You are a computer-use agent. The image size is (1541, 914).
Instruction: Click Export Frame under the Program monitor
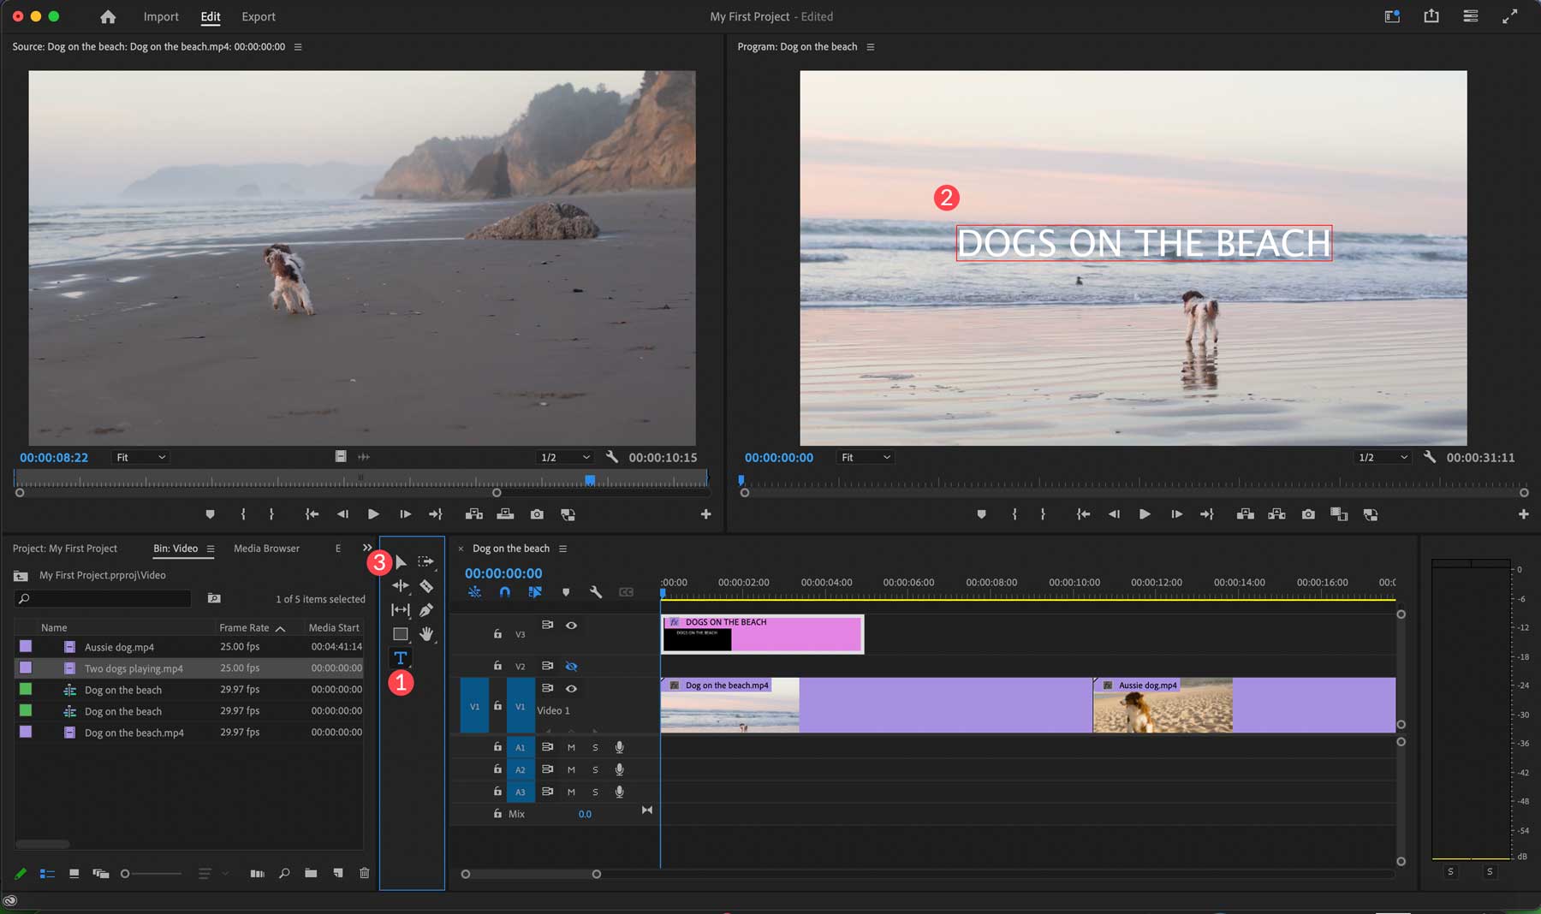pyautogui.click(x=1308, y=513)
